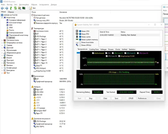Open the Інструменти menu

pyautogui.click(x=44, y=5)
